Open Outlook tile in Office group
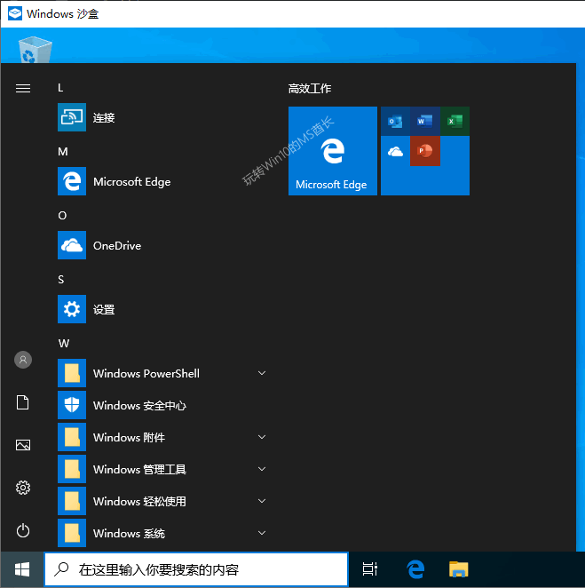 [395, 121]
